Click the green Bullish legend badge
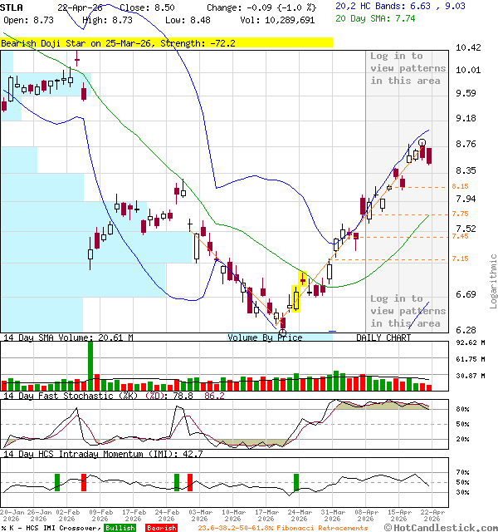The width and height of the screenshot is (498, 532). point(120,528)
